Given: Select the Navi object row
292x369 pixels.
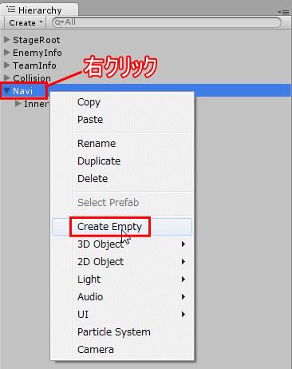Looking at the screenshot, I should coord(146,91).
